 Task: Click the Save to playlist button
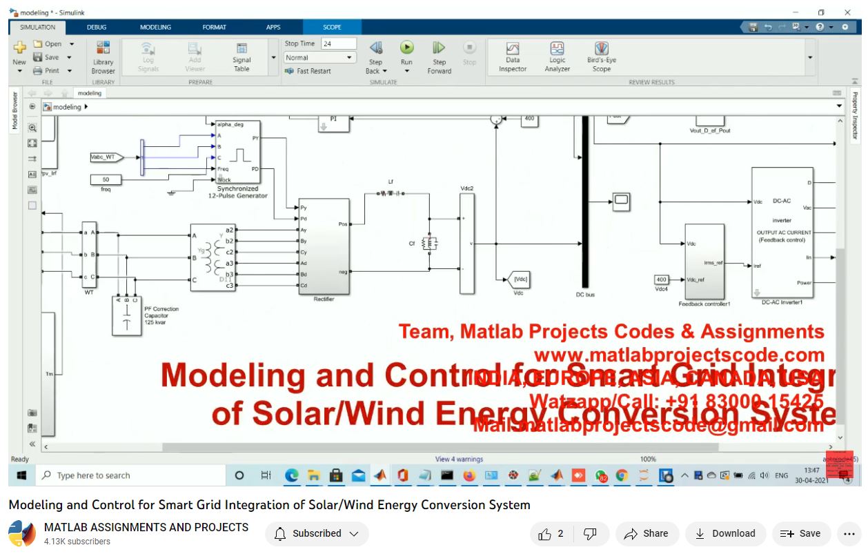(800, 533)
